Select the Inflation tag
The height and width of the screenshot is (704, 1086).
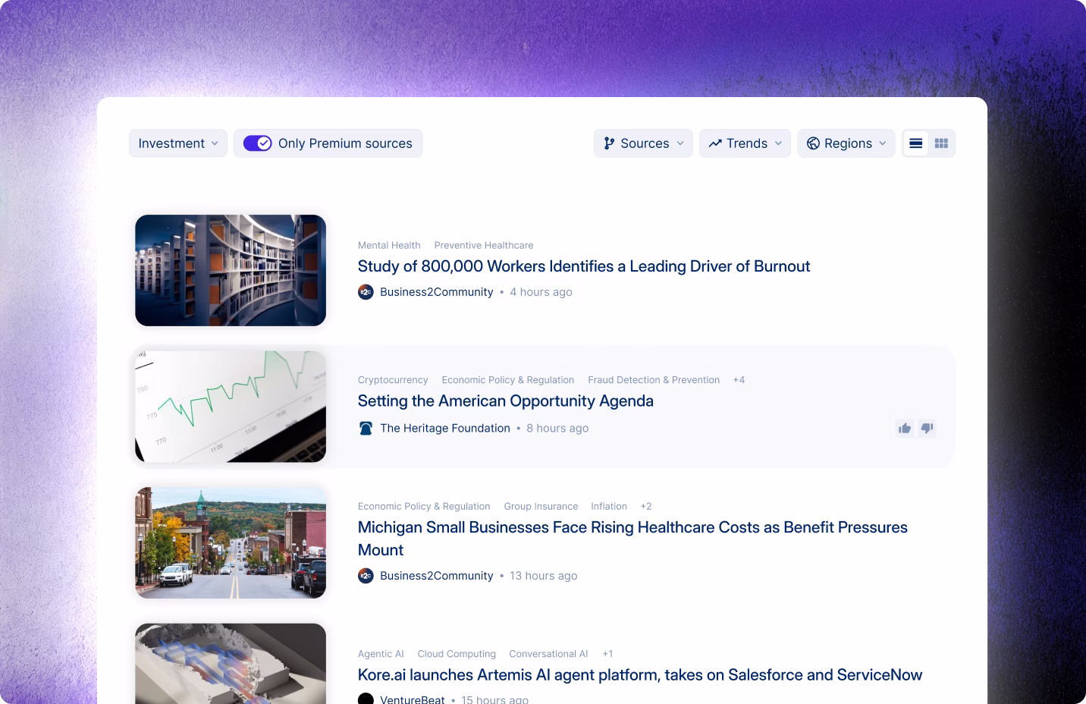609,507
